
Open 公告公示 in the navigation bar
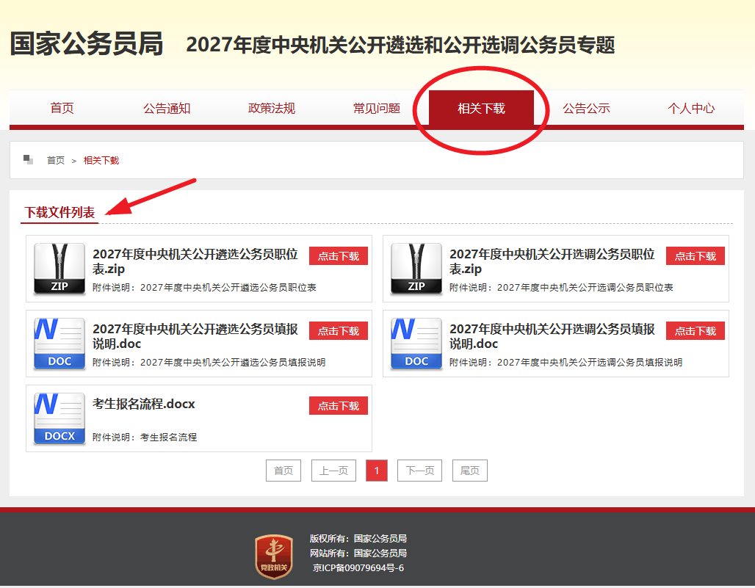(587, 108)
